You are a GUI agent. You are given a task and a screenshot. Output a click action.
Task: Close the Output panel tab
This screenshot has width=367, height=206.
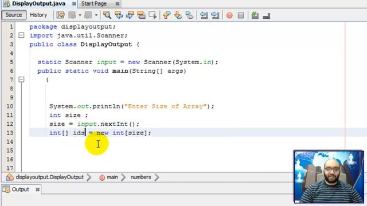pos(37,189)
